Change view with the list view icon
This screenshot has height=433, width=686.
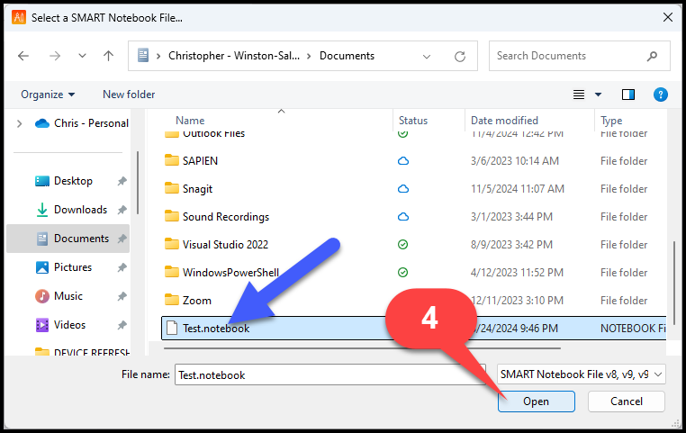click(x=579, y=95)
